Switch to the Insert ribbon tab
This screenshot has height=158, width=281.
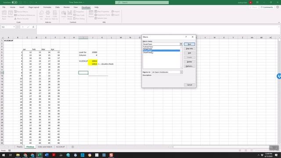tap(22, 7)
